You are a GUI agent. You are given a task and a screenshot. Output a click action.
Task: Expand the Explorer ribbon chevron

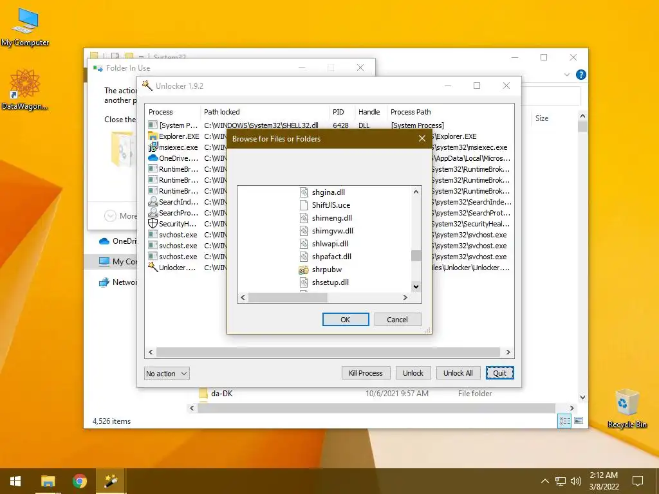[x=566, y=75]
